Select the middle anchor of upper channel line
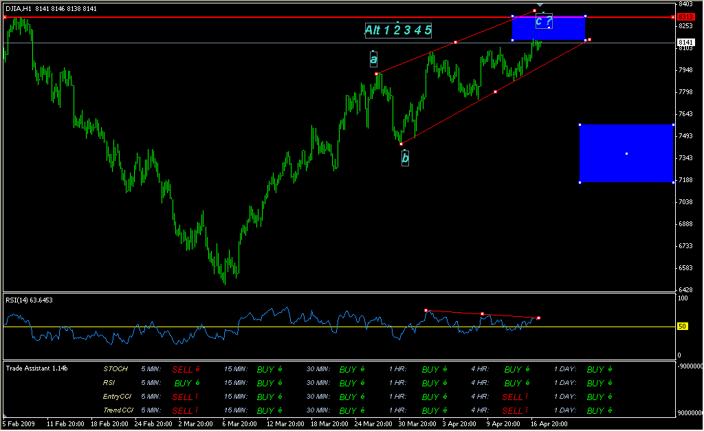704x431 pixels. [x=455, y=43]
